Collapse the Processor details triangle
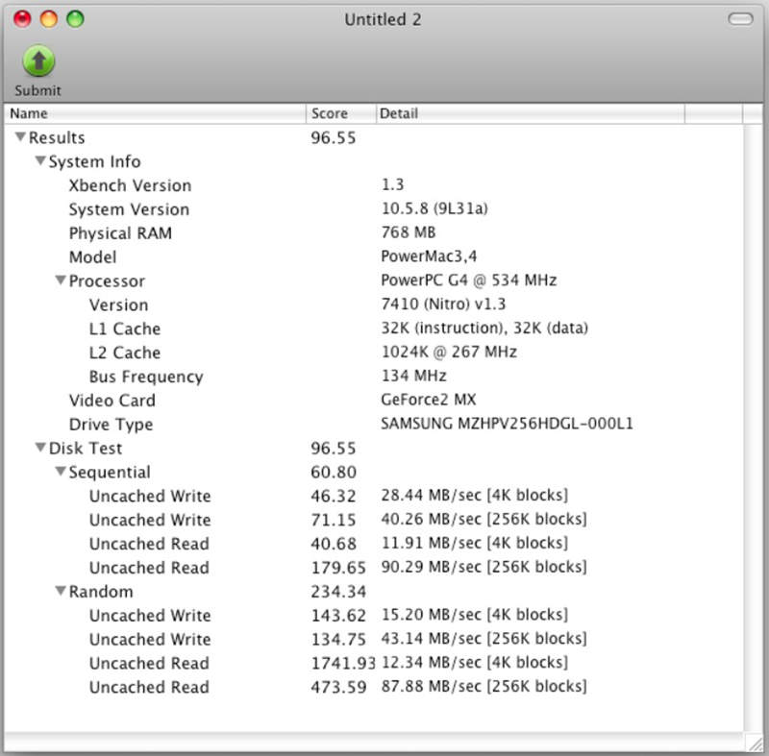769x756 pixels. point(60,280)
